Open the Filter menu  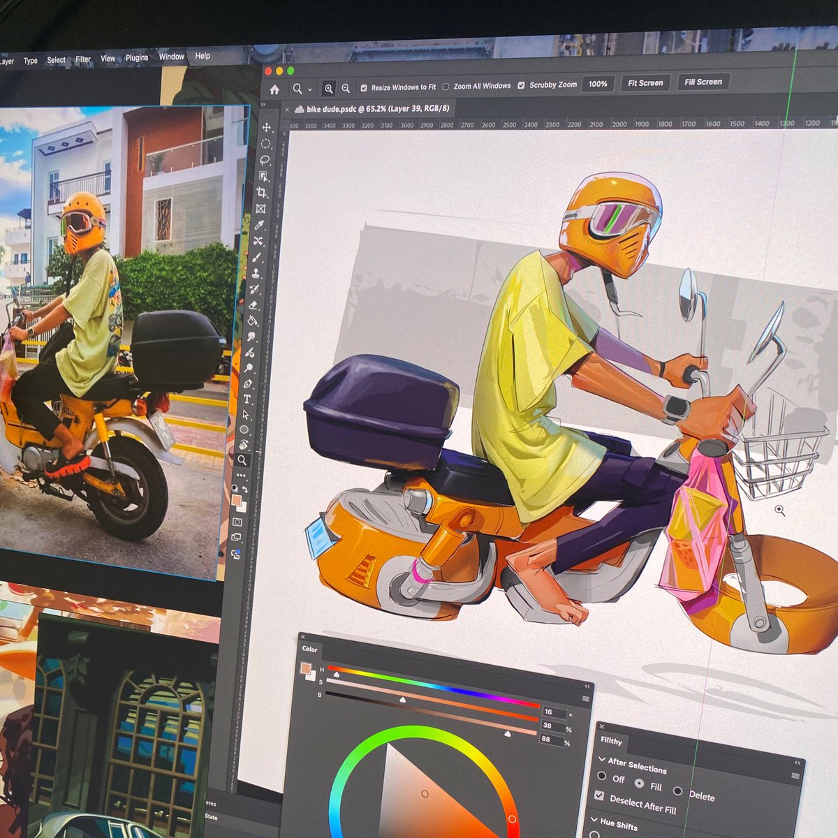(x=83, y=59)
